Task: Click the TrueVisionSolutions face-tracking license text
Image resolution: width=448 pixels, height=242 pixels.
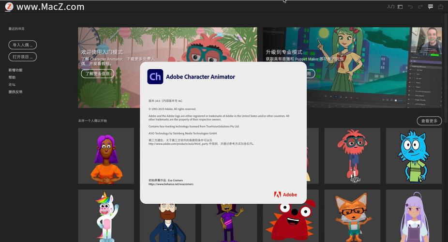Action: [x=194, y=126]
